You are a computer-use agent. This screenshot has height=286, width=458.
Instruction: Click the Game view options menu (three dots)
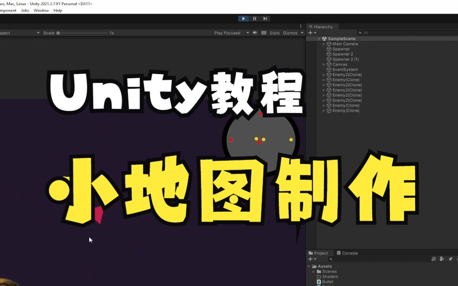click(300, 26)
